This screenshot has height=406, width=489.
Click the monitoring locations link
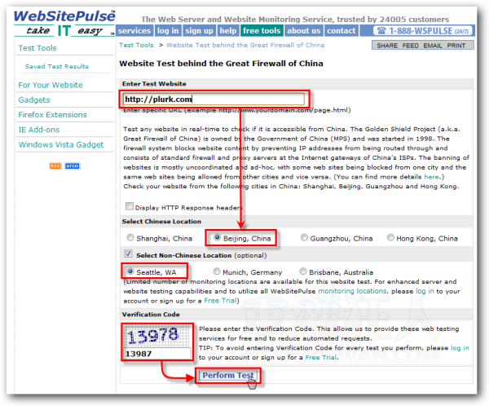point(352,291)
